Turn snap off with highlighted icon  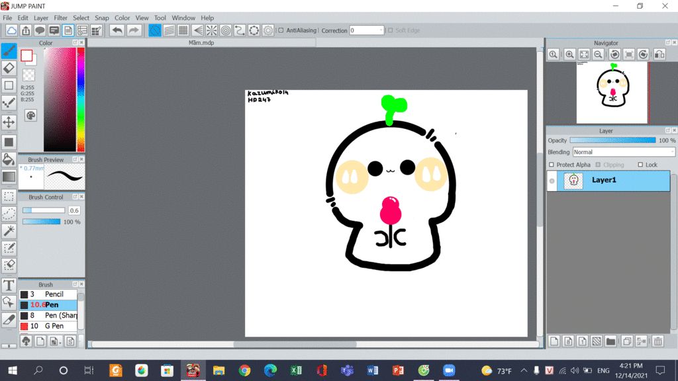click(x=155, y=30)
